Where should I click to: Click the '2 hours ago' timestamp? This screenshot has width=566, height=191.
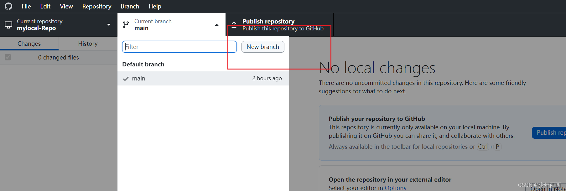pos(267,78)
